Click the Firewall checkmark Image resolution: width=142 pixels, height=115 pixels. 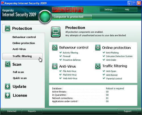click(60, 56)
